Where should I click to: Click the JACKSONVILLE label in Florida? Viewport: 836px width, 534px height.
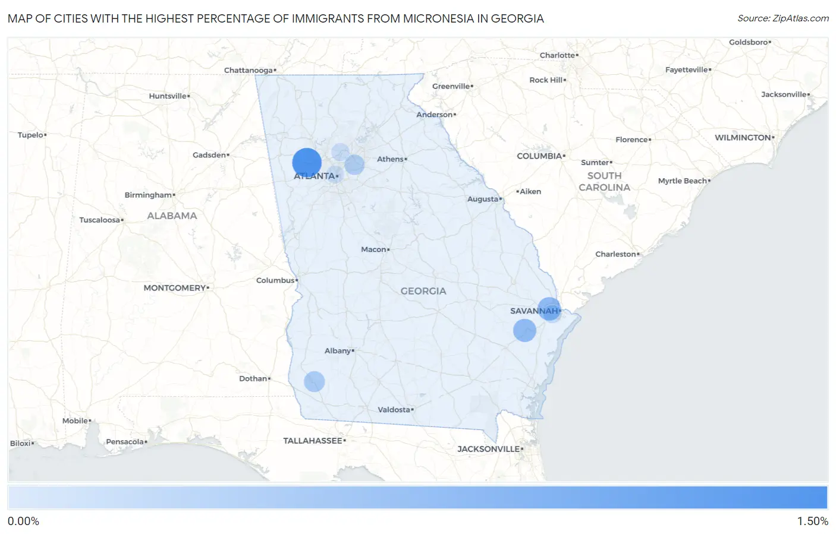(488, 449)
